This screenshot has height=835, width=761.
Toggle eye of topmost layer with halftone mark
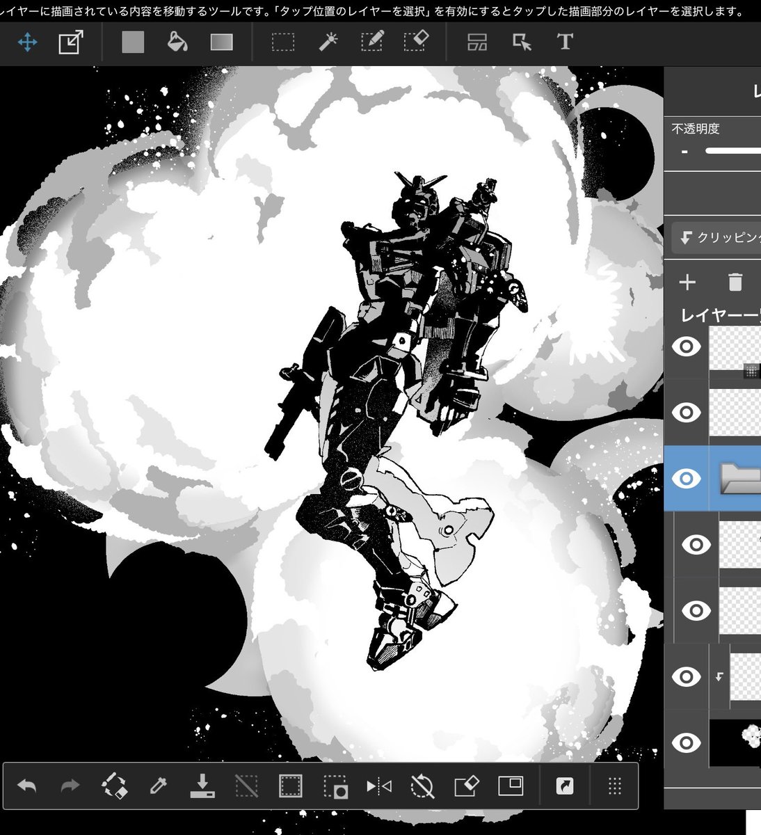(x=687, y=346)
